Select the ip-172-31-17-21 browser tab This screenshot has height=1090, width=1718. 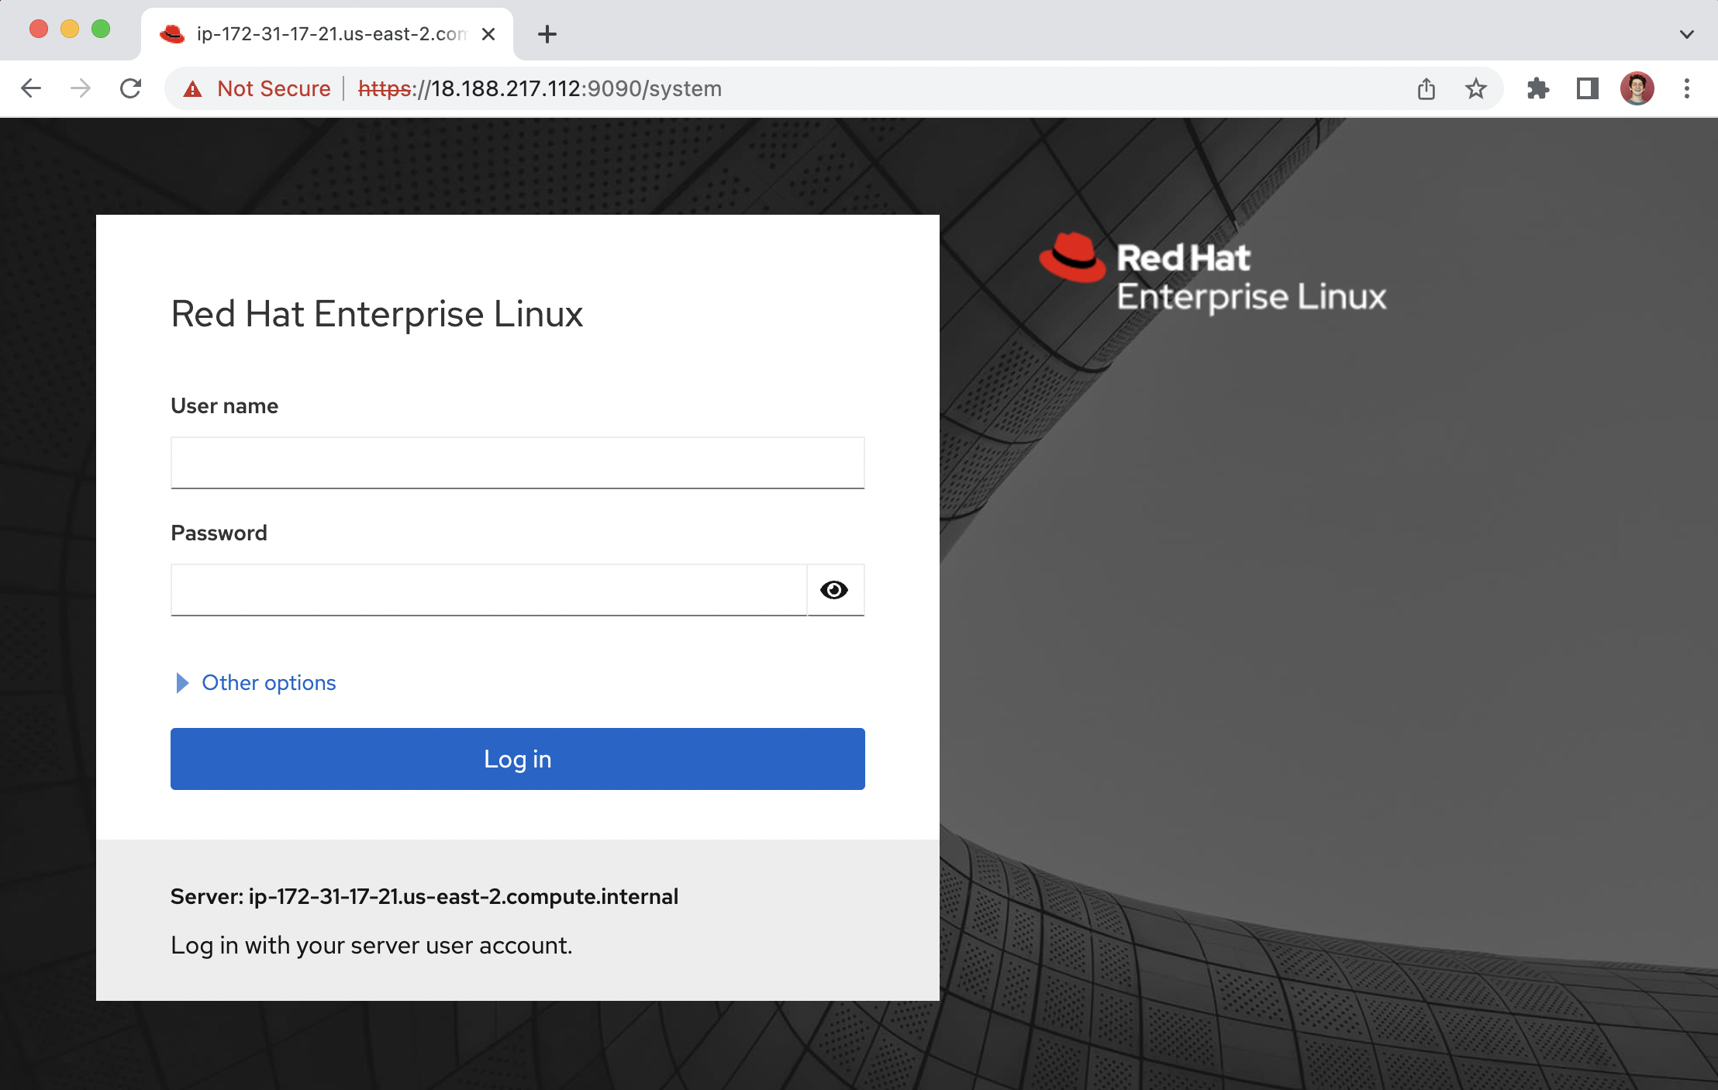(x=326, y=34)
